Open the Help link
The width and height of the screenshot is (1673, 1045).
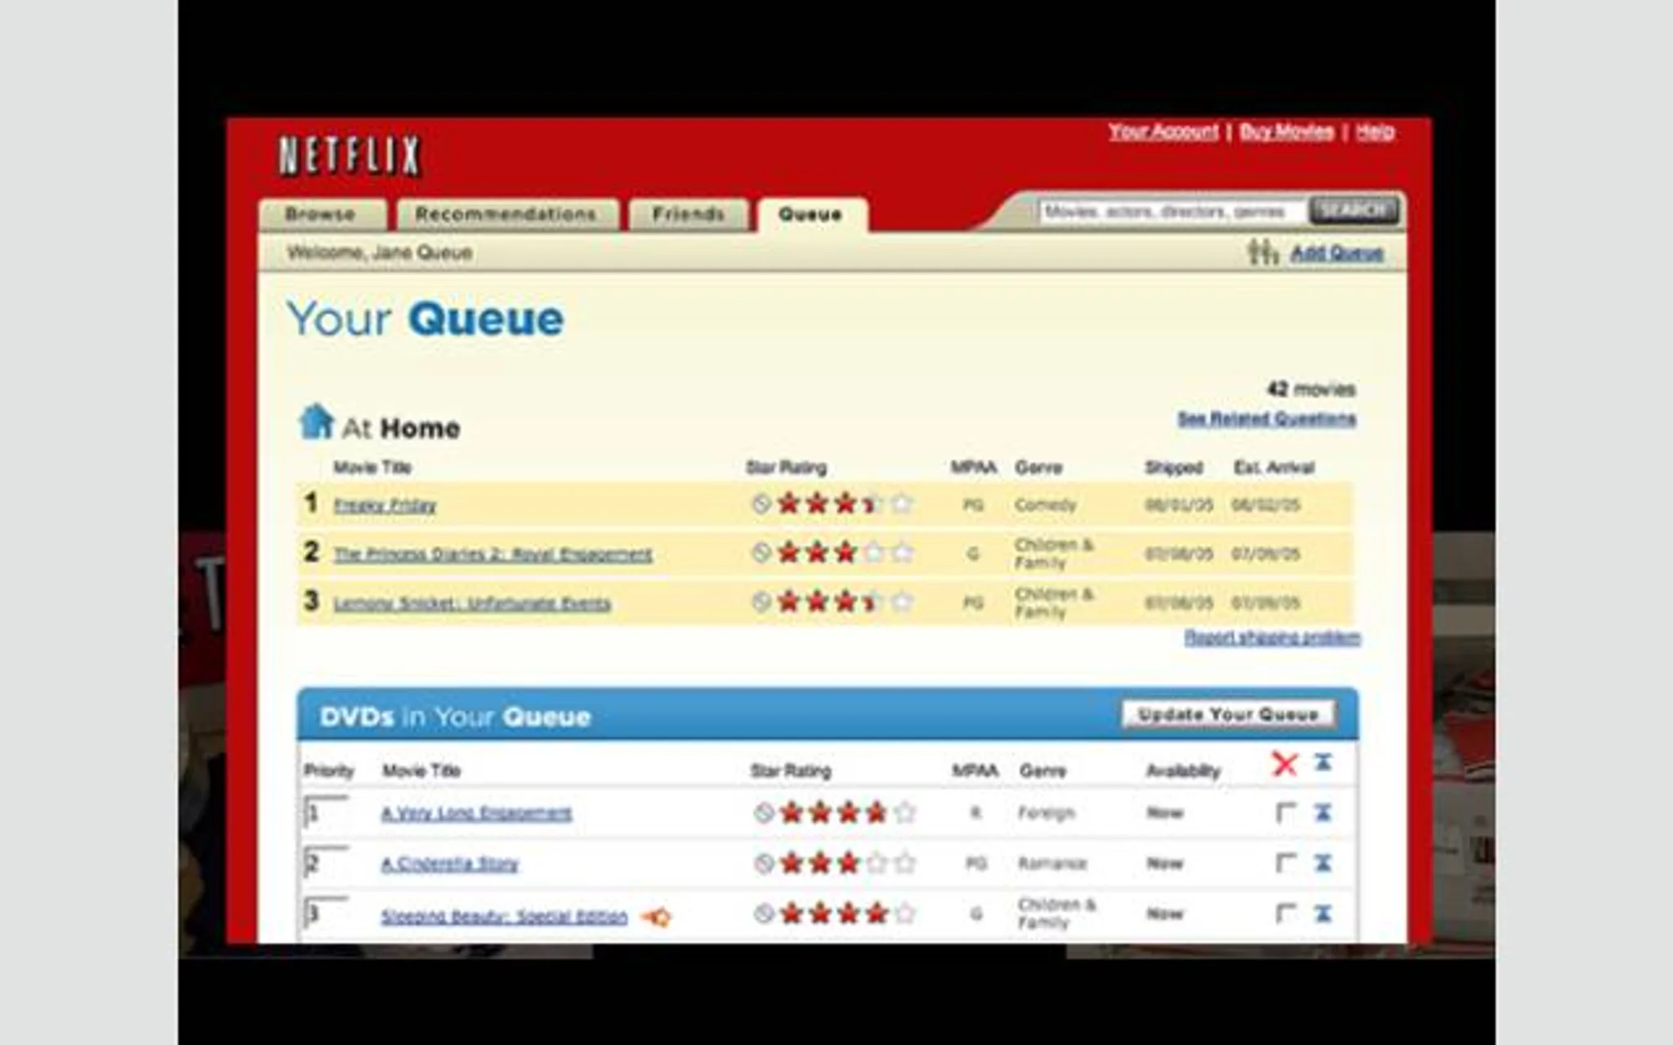(1375, 131)
